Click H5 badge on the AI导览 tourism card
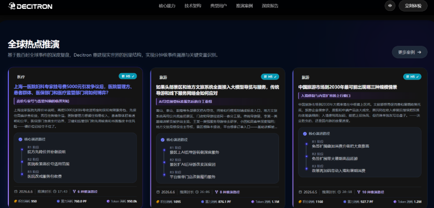 point(270,76)
